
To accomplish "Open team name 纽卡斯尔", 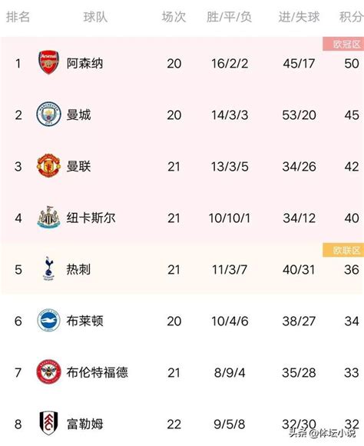I will pyautogui.click(x=91, y=218).
